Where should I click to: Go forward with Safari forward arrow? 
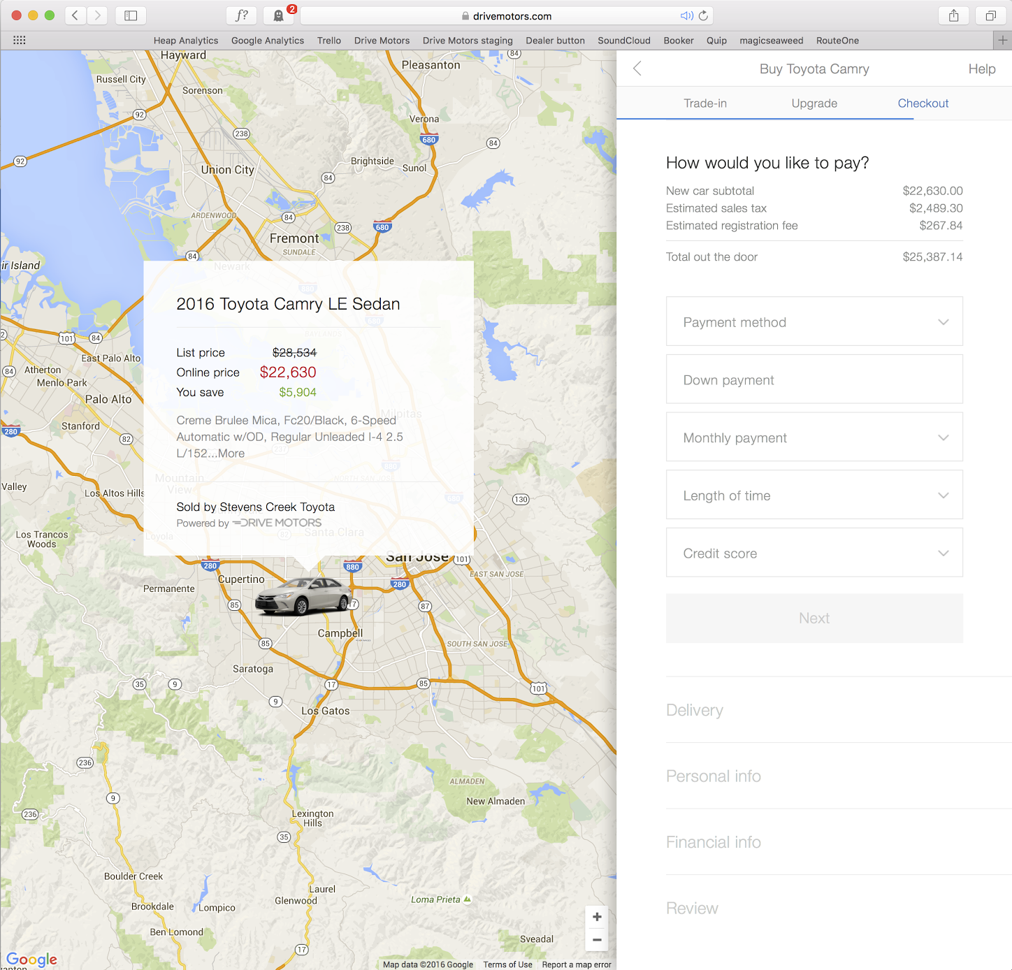tap(97, 15)
